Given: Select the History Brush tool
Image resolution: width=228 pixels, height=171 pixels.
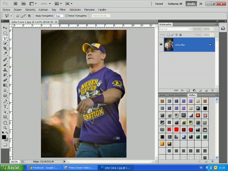Looking at the screenshot, I should (x=5, y=75).
